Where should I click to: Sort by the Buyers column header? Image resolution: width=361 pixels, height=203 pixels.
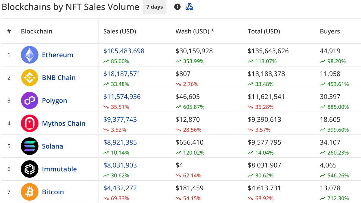pyautogui.click(x=330, y=31)
